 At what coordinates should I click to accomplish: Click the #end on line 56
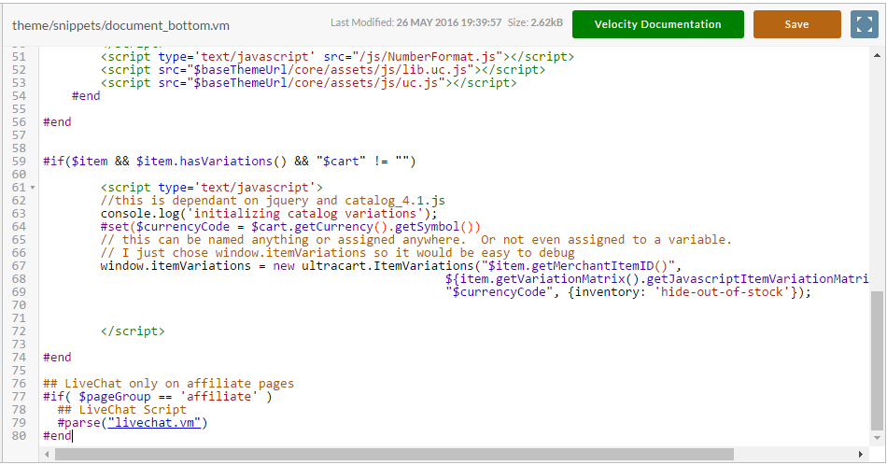[57, 121]
